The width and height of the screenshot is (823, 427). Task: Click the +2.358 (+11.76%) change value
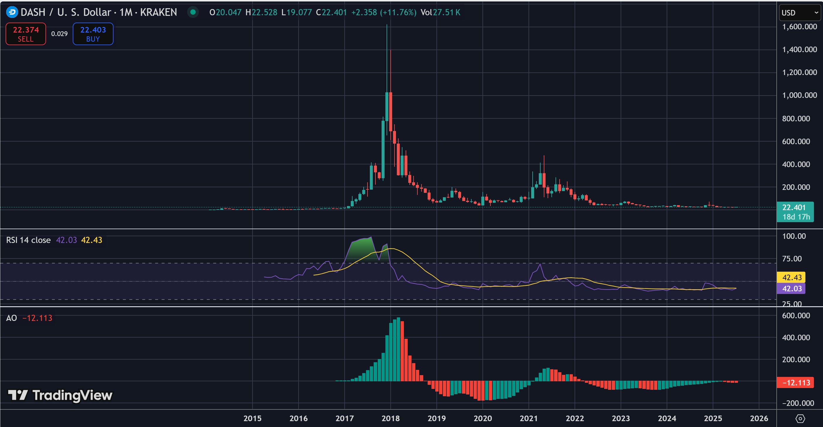click(x=384, y=12)
